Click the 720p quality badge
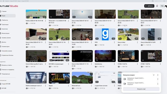Screen dimensions: 167x94 162,6
